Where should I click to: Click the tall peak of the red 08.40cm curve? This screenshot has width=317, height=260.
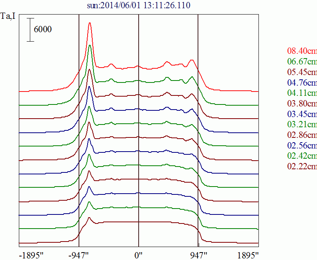tap(90, 24)
